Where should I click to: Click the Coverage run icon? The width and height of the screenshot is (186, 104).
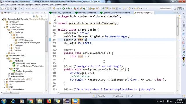[x=69, y=8]
